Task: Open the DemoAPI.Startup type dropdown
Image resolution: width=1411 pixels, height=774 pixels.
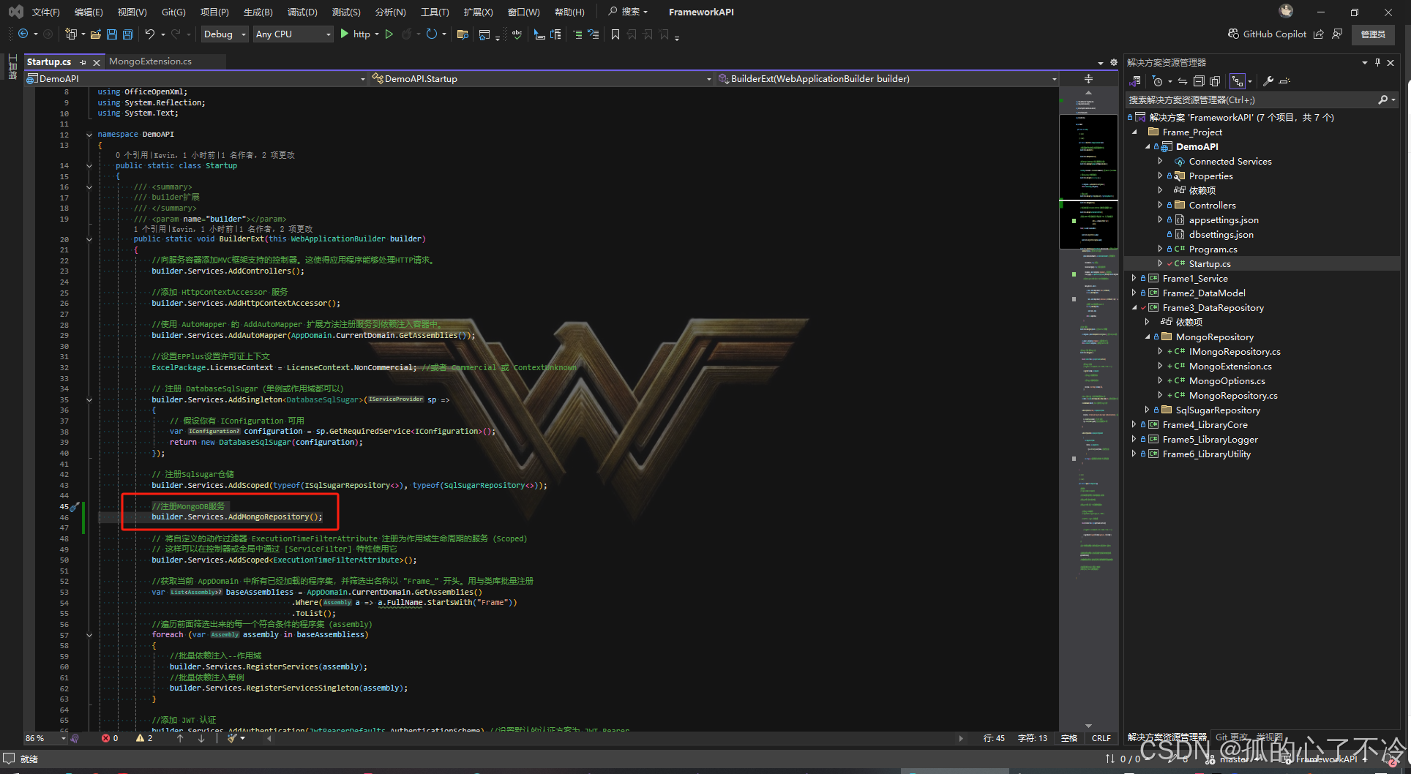Action: (542, 78)
